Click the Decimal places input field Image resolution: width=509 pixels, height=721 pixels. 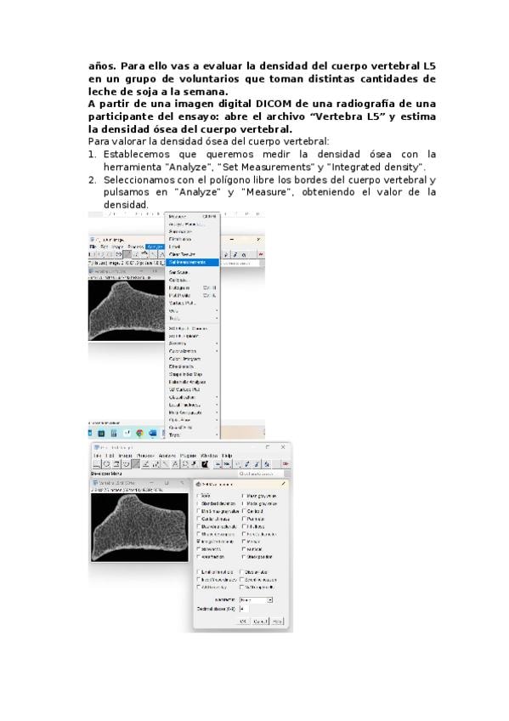244,609
